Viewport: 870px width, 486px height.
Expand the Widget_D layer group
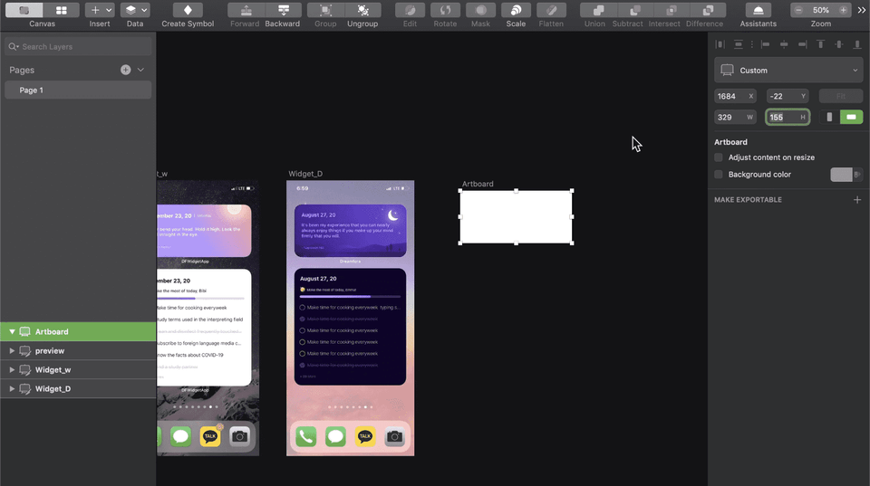tap(12, 389)
